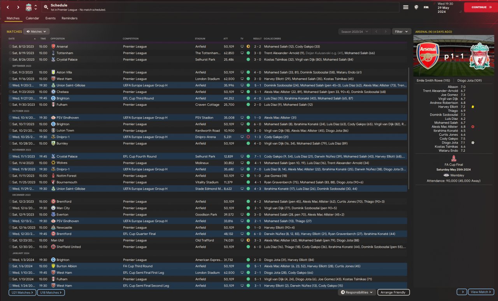Open the Matches view dropdown
Screen dimensions: 498x301
click(x=36, y=31)
